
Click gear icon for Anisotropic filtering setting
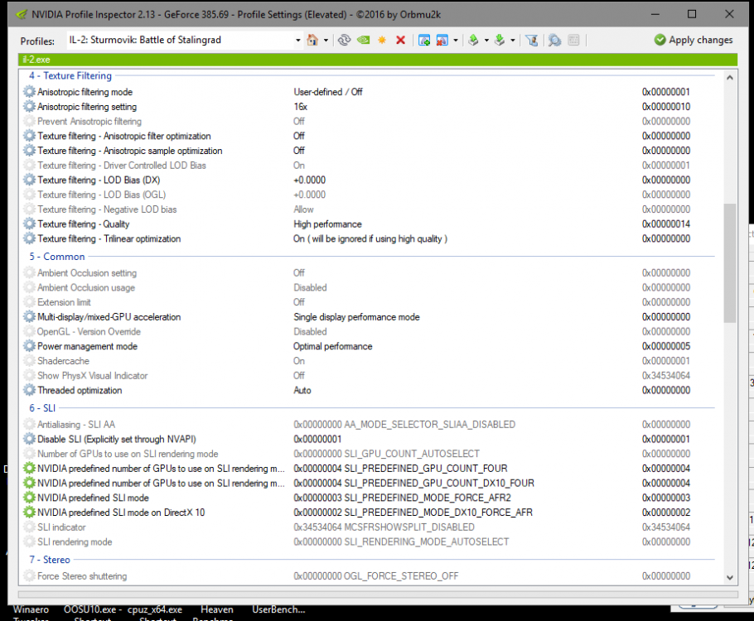pyautogui.click(x=29, y=106)
